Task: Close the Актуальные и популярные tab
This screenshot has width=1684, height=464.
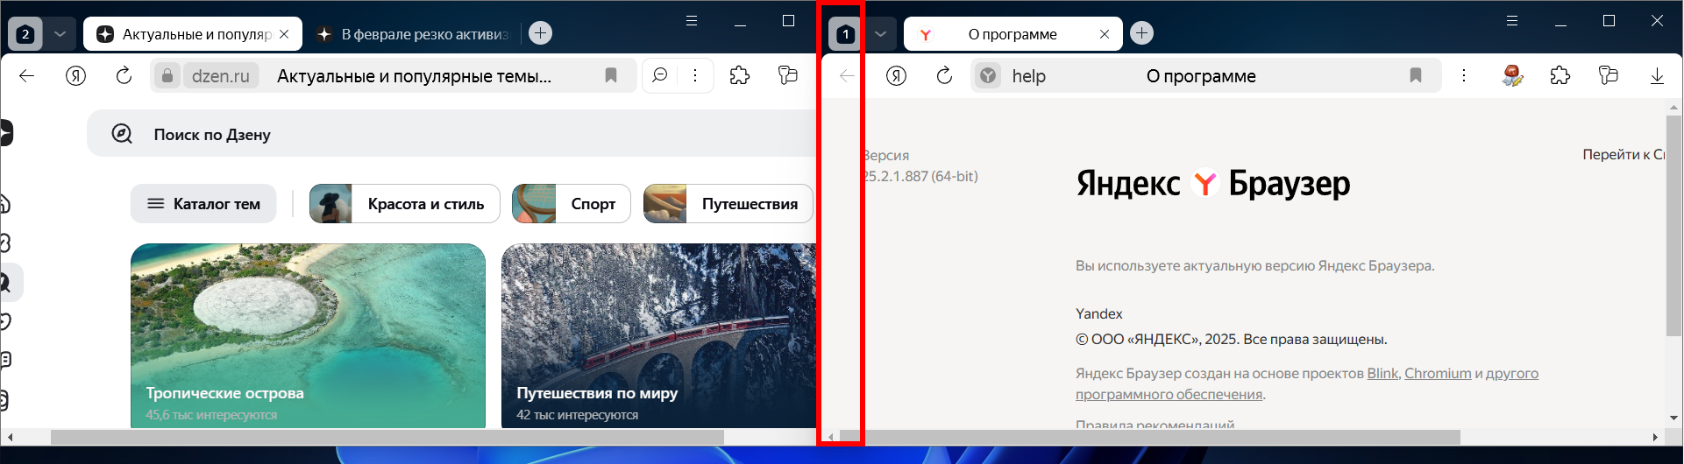Action: click(284, 34)
